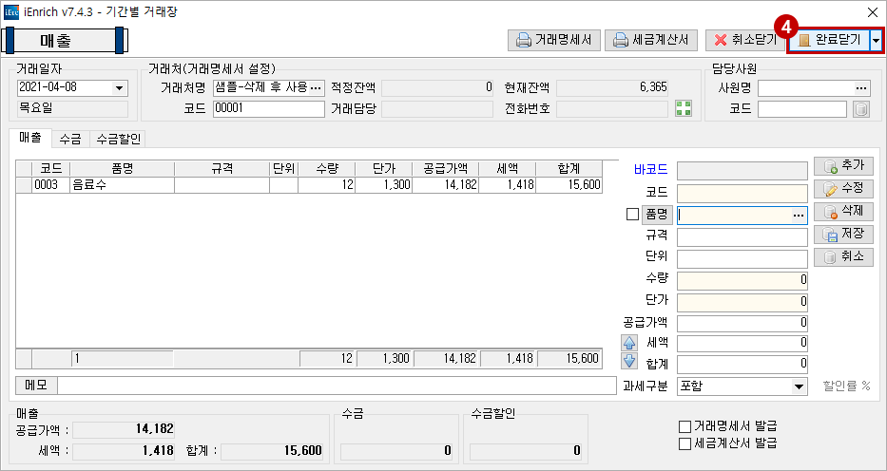The image size is (887, 471).
Task: Click the 담당사원 코드 input field
Action: [x=802, y=108]
